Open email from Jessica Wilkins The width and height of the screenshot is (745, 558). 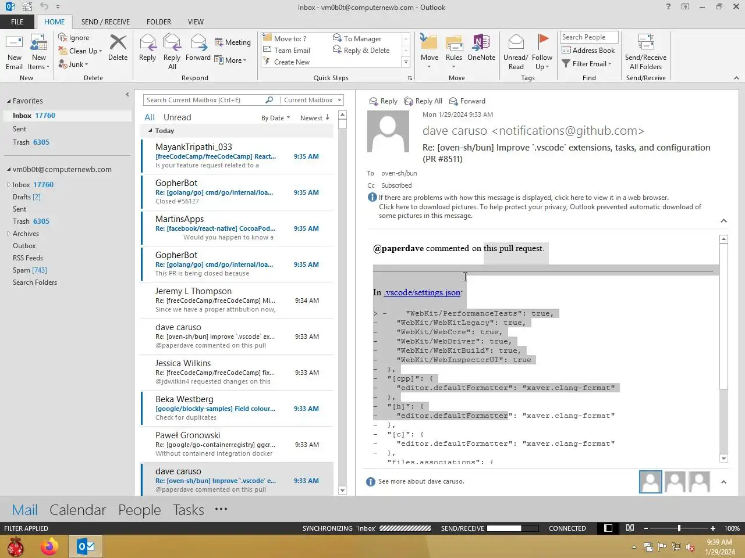(x=237, y=372)
